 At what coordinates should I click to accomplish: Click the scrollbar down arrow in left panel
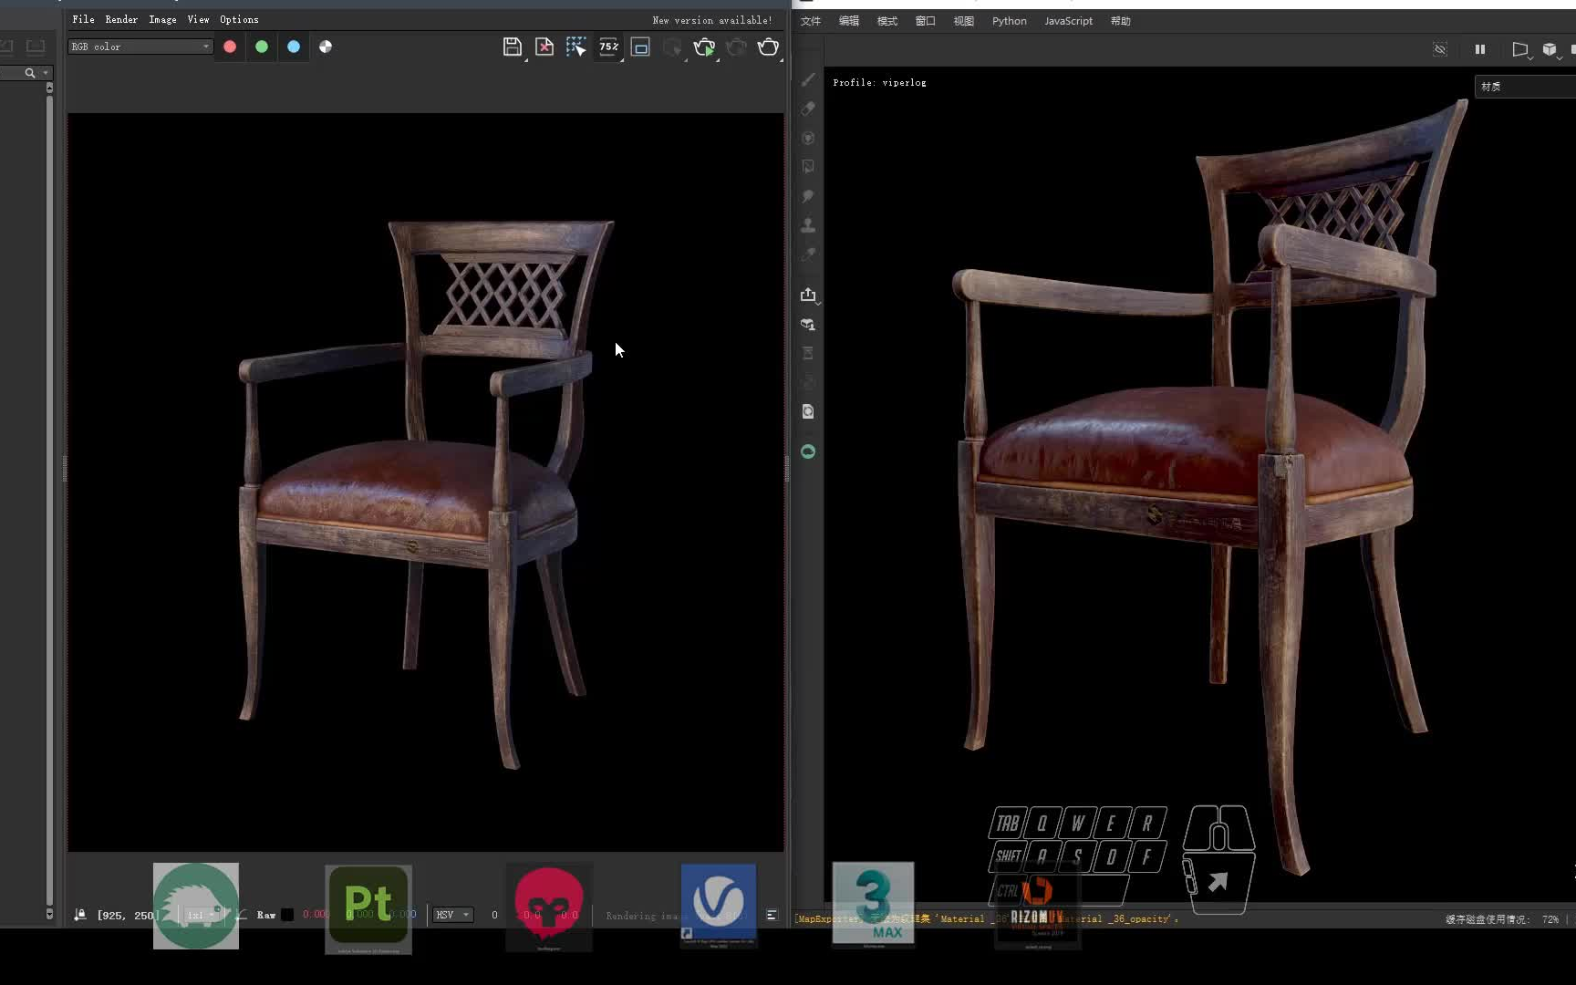pyautogui.click(x=49, y=914)
